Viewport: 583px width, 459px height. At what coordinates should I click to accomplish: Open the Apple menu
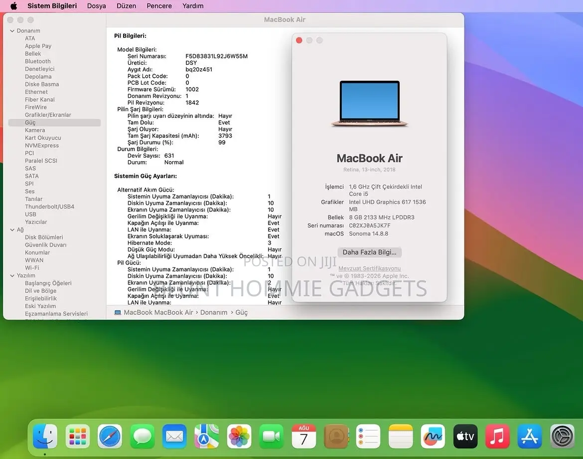(x=14, y=5)
